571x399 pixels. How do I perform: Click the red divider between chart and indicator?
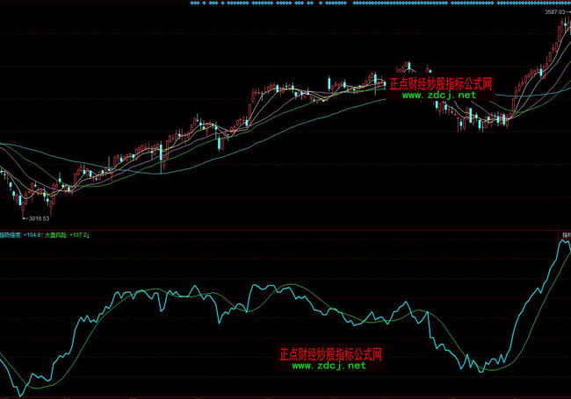click(x=285, y=230)
